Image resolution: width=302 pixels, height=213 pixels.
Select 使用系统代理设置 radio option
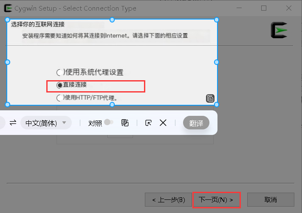coord(59,73)
